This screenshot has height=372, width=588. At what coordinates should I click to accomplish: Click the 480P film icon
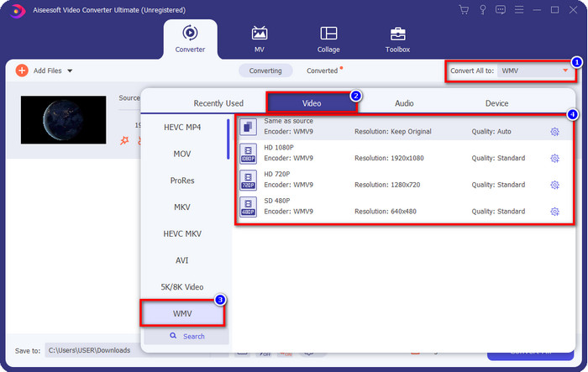click(248, 207)
